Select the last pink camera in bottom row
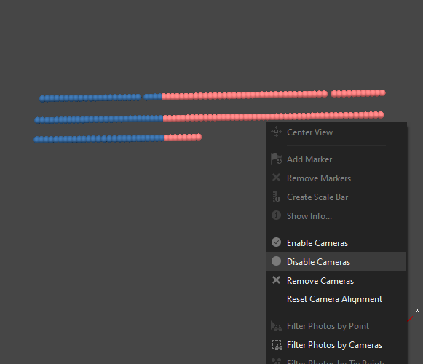This screenshot has width=423, height=364. tap(199, 137)
